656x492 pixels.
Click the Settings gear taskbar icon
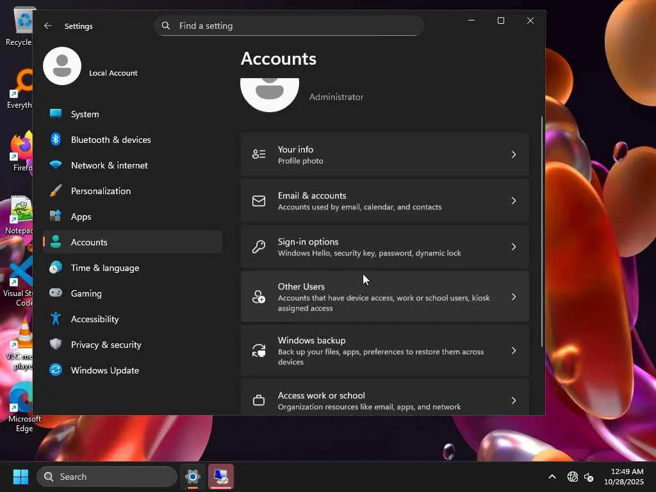coord(192,477)
